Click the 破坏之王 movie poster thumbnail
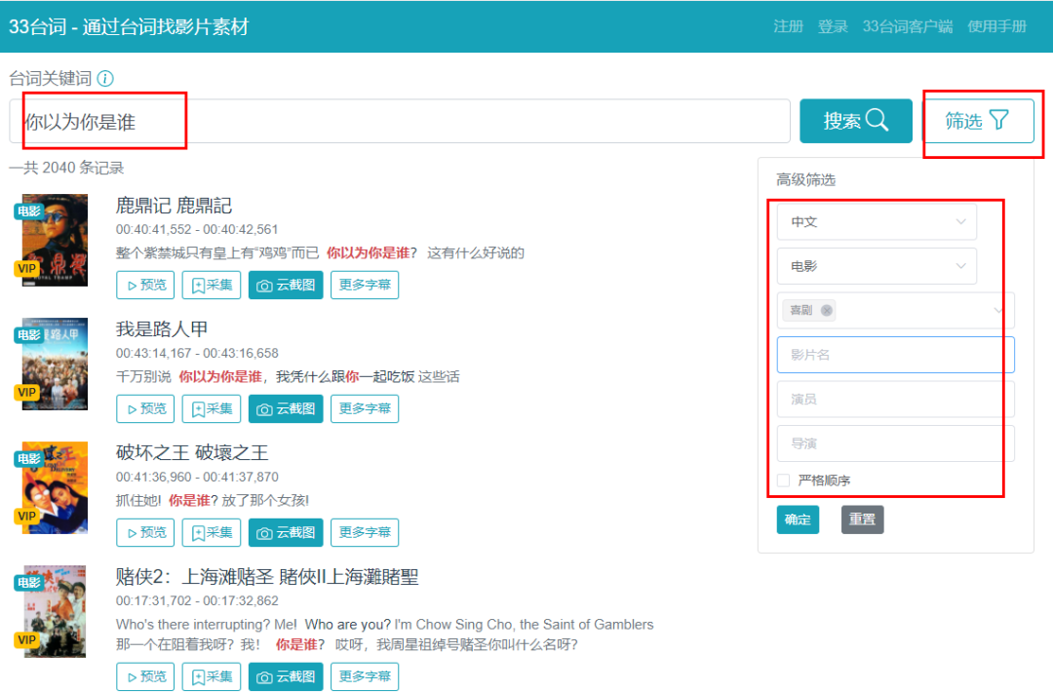 [x=55, y=487]
